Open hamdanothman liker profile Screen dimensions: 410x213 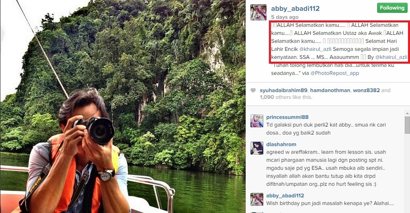(330, 90)
